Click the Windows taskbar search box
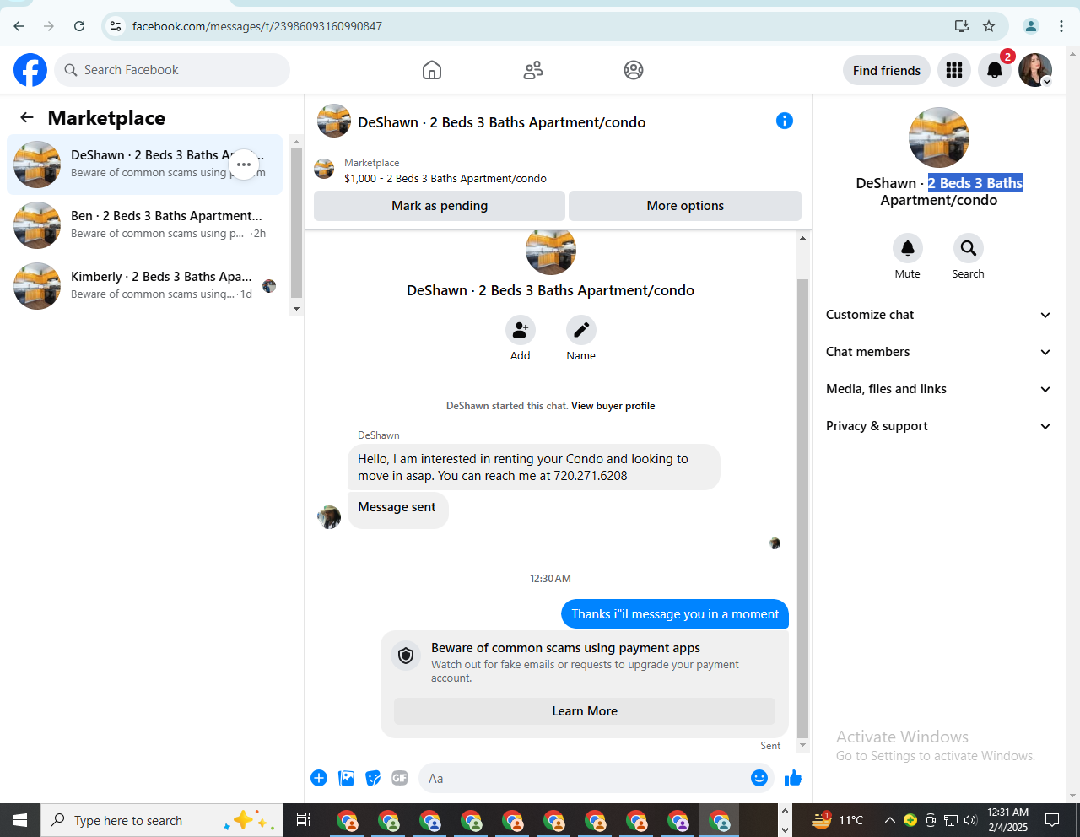 162,820
